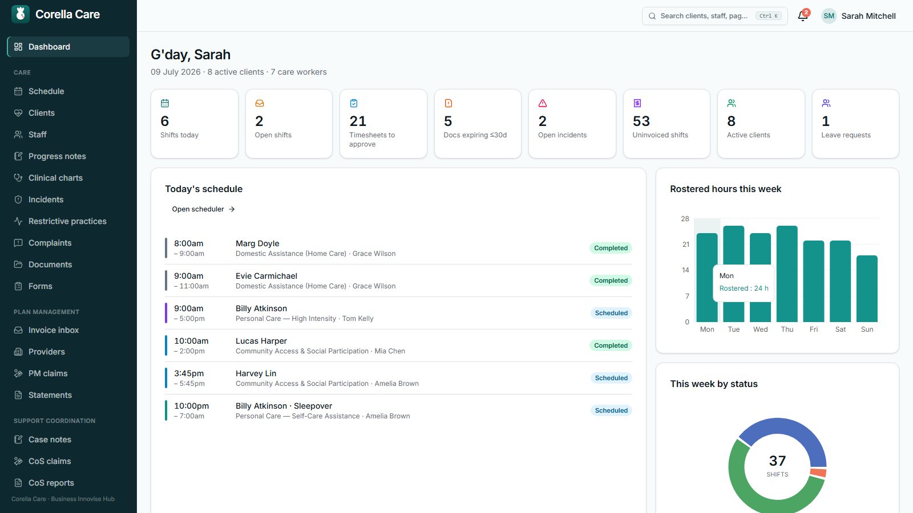Go to the Schedule page
Image resolution: width=913 pixels, height=513 pixels.
point(68,91)
